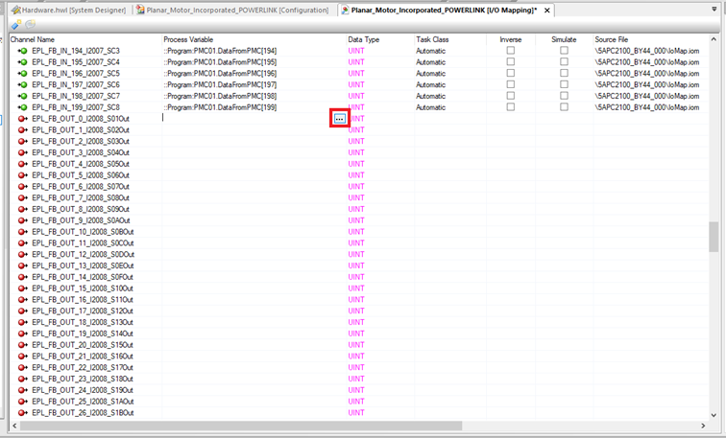Check Inverse box for EPL_FB_IN_199_I2007_SC8
This screenshot has width=726, height=438.
(511, 107)
